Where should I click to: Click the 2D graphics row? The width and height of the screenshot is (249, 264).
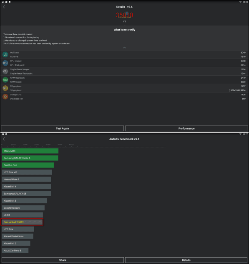pos(124,86)
